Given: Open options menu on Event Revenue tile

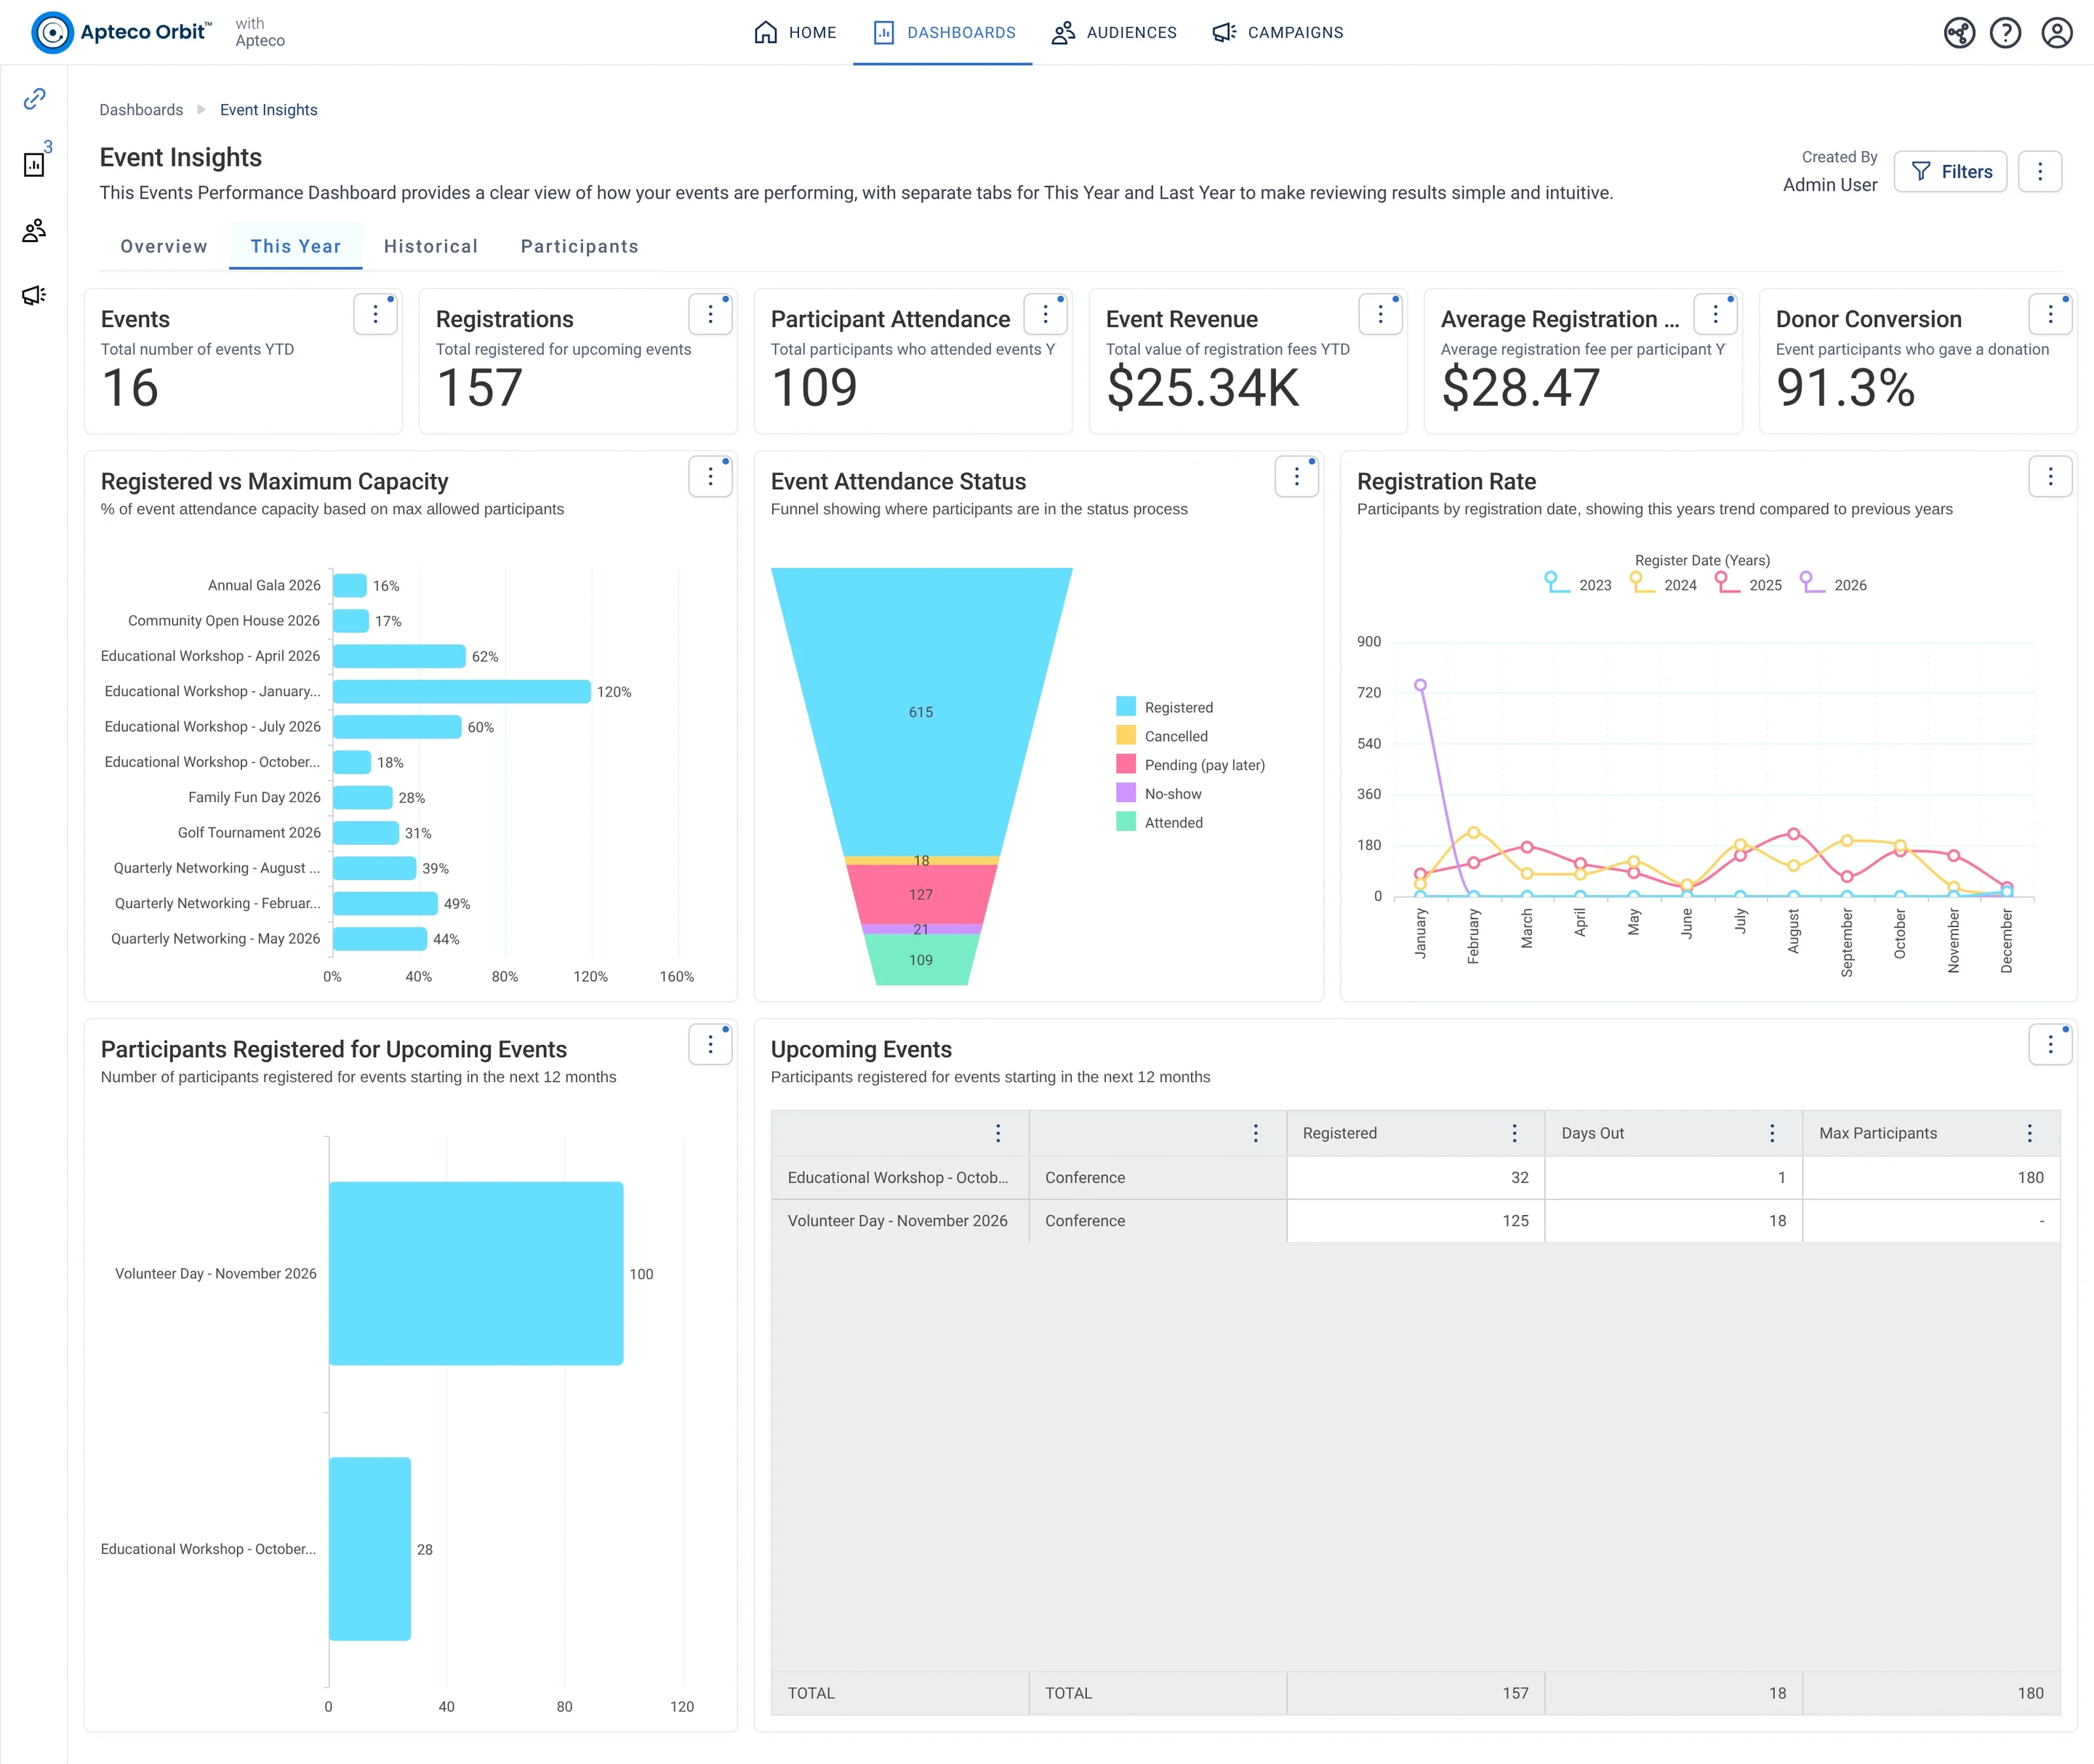Looking at the screenshot, I should click(x=1381, y=315).
